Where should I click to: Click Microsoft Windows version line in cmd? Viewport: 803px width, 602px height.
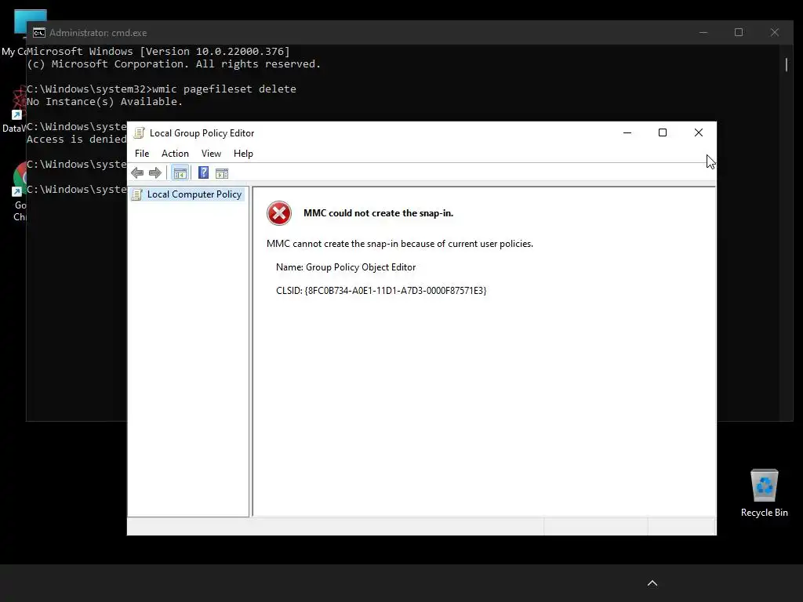coord(158,51)
